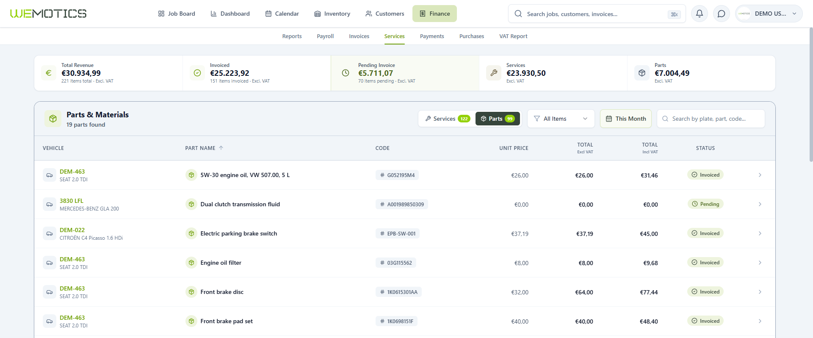Click part icon beside Dual clutch transmission fluid
The width and height of the screenshot is (813, 338).
point(191,204)
